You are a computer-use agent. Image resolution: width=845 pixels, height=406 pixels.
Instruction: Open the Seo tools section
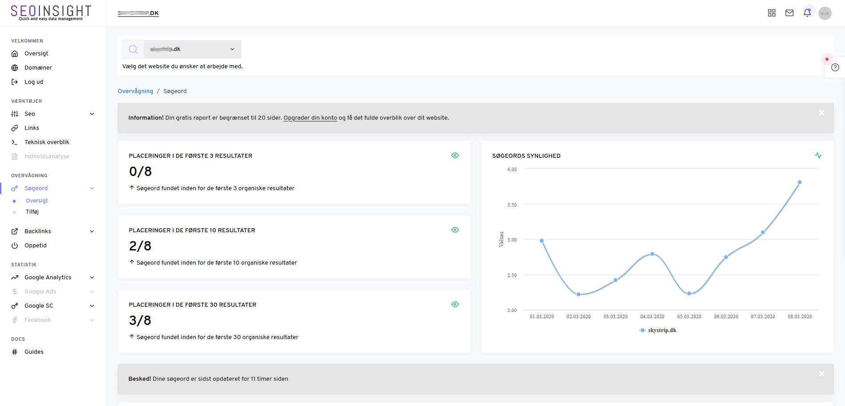point(29,113)
